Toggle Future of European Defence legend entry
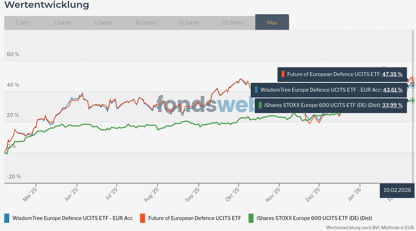 [190, 218]
